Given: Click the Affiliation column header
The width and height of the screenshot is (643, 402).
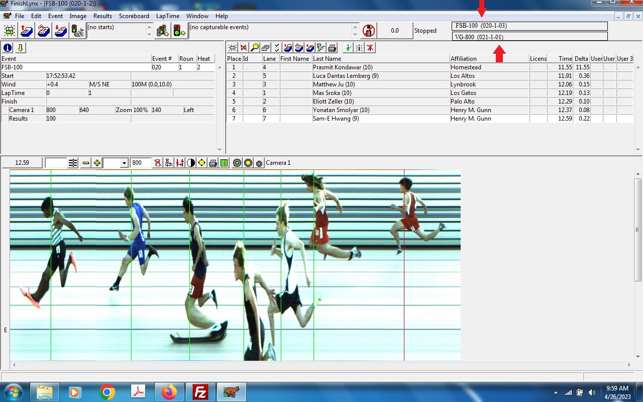Looking at the screenshot, I should pos(489,59).
